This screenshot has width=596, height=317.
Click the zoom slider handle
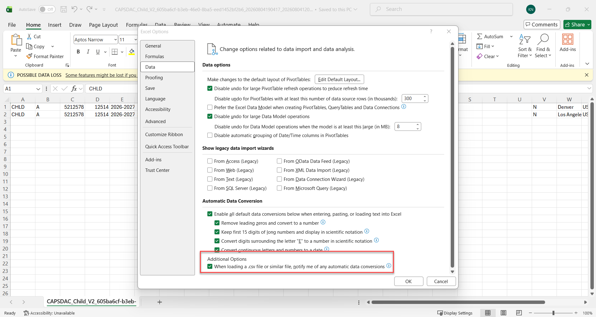click(553, 313)
